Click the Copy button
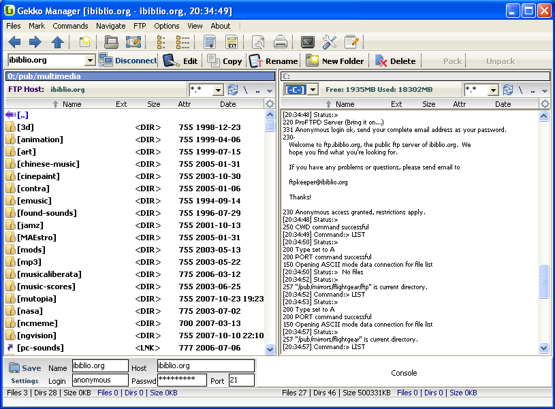Image resolution: width=555 pixels, height=409 pixels. tap(225, 61)
